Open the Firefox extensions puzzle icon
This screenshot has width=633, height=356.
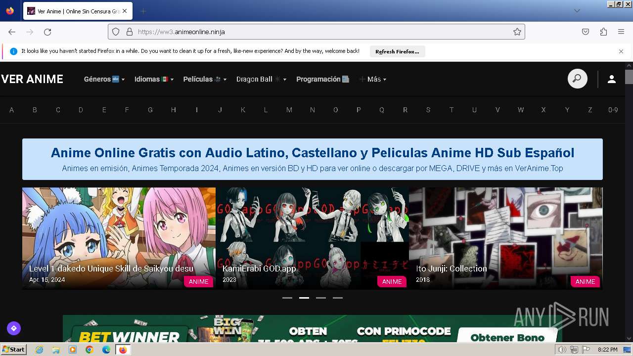(x=603, y=32)
